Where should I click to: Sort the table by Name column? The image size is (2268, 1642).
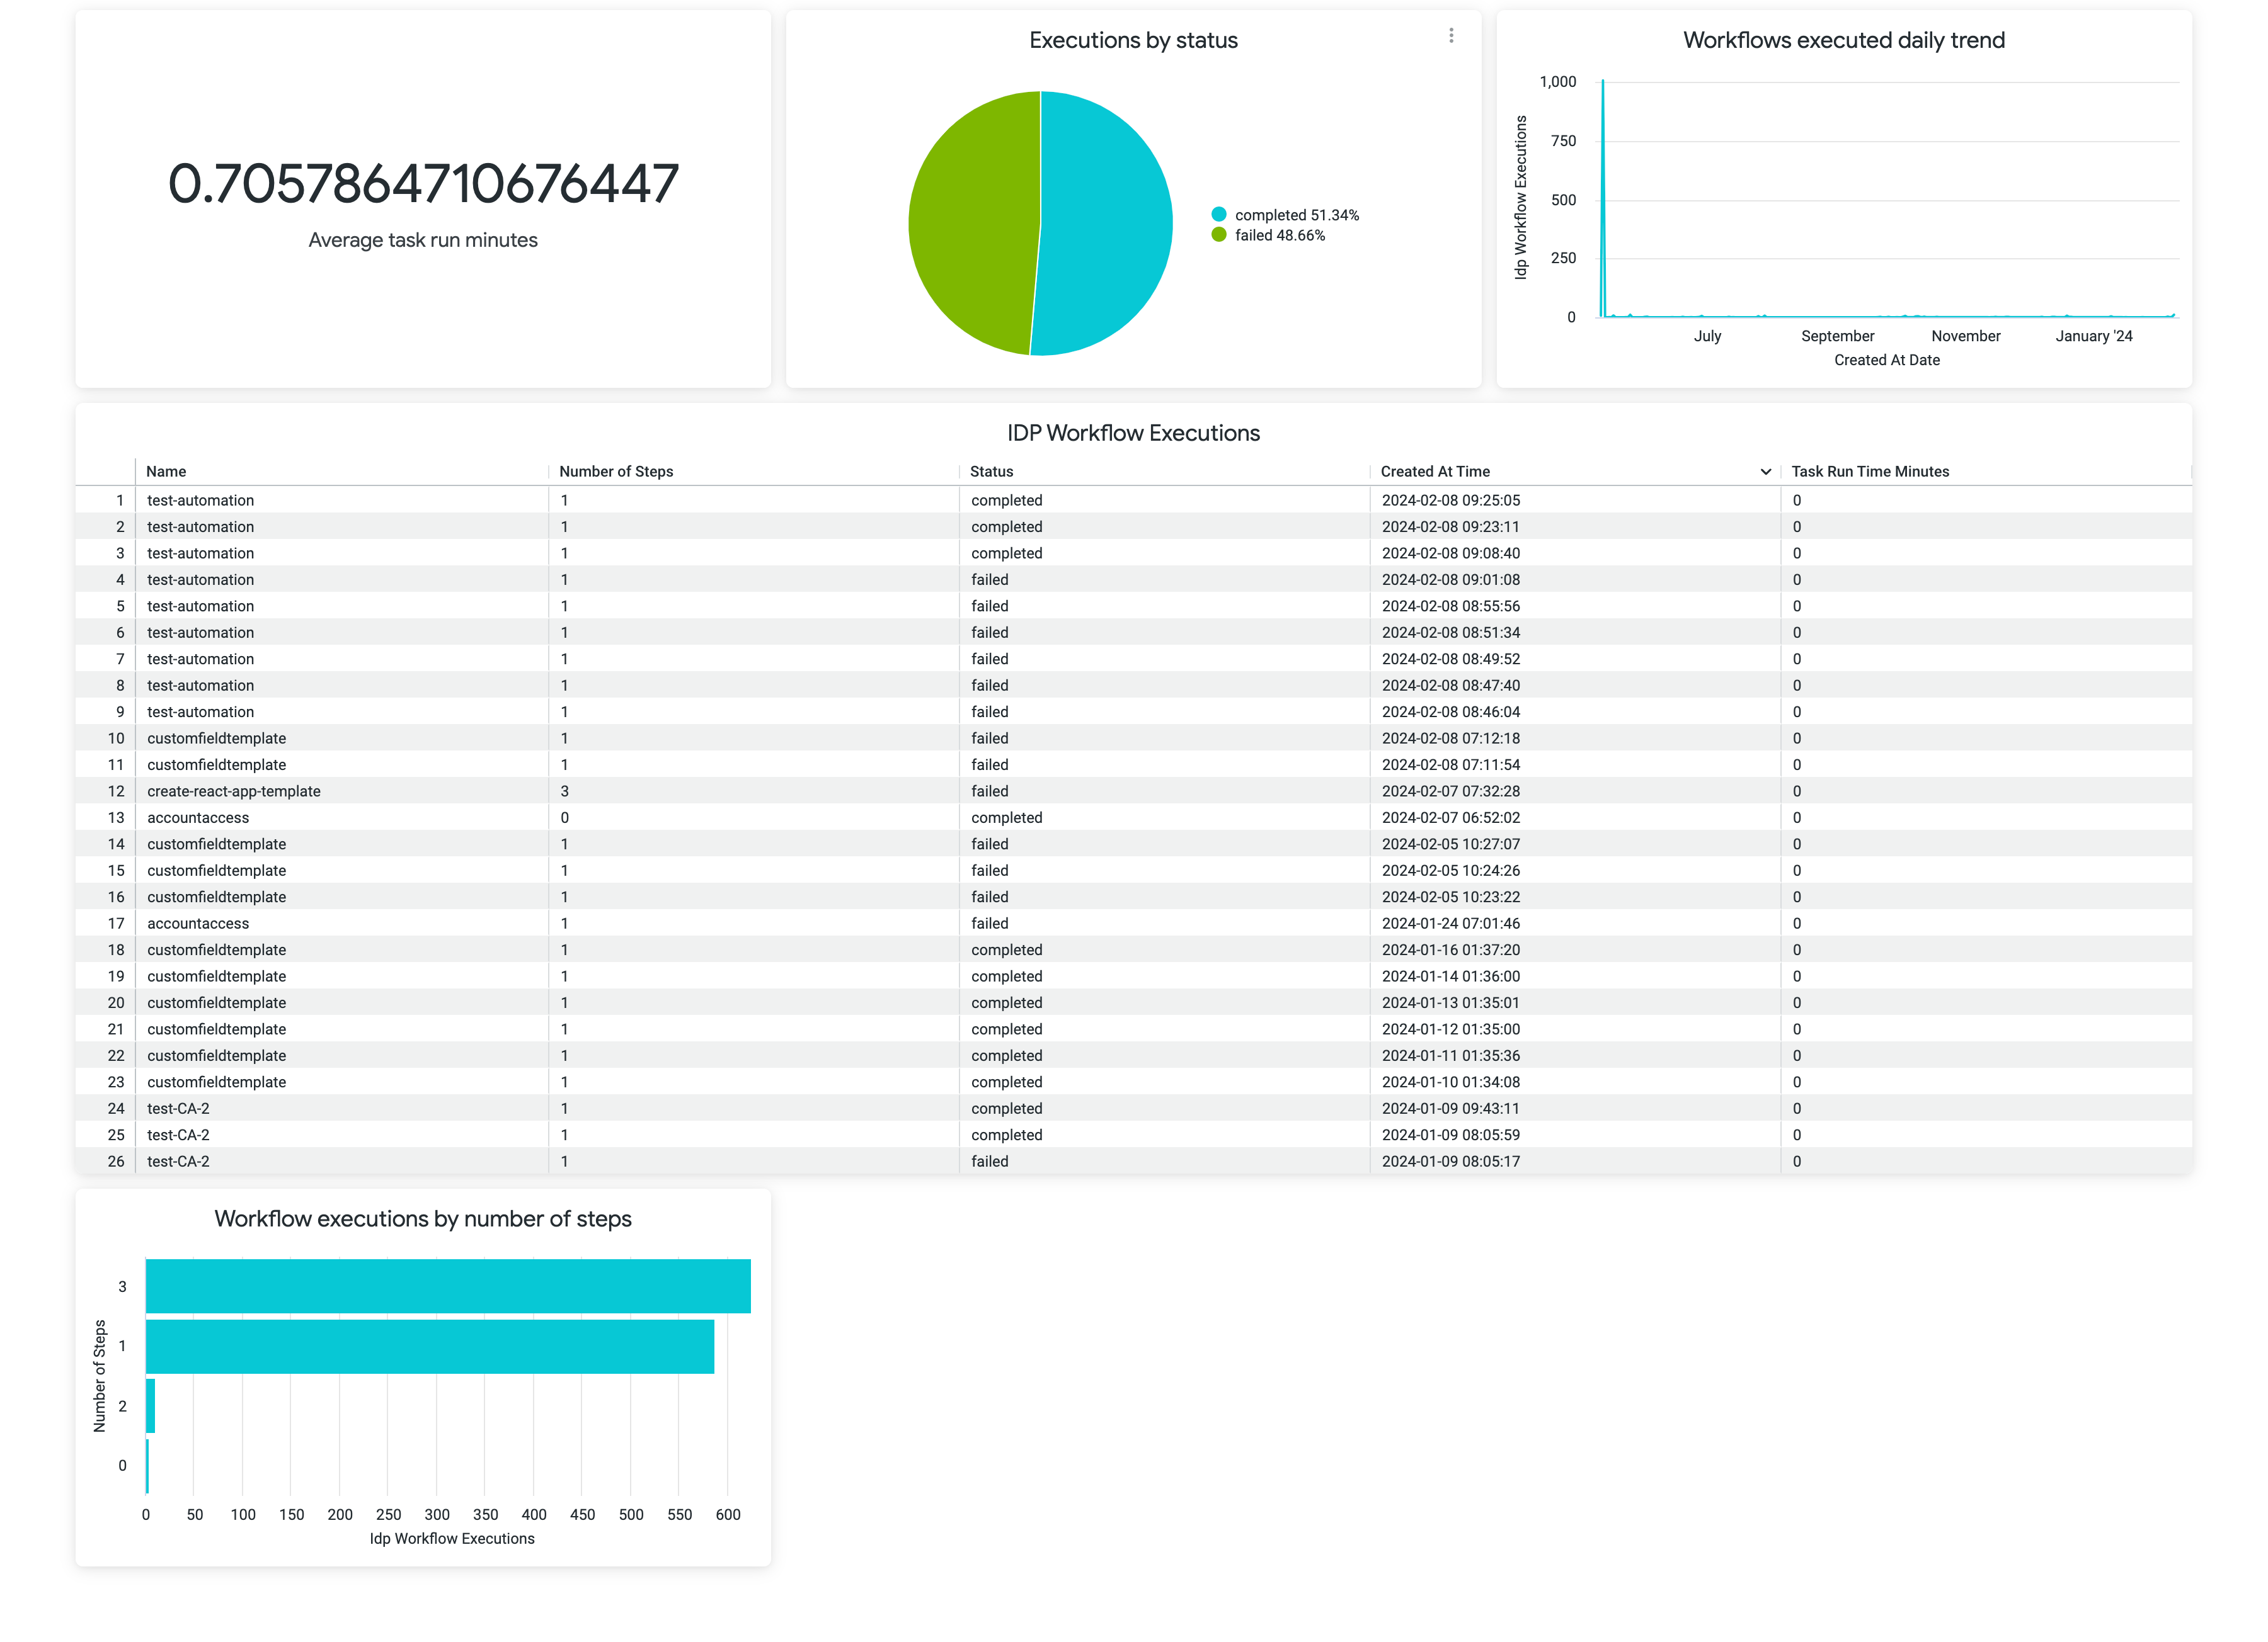166,472
